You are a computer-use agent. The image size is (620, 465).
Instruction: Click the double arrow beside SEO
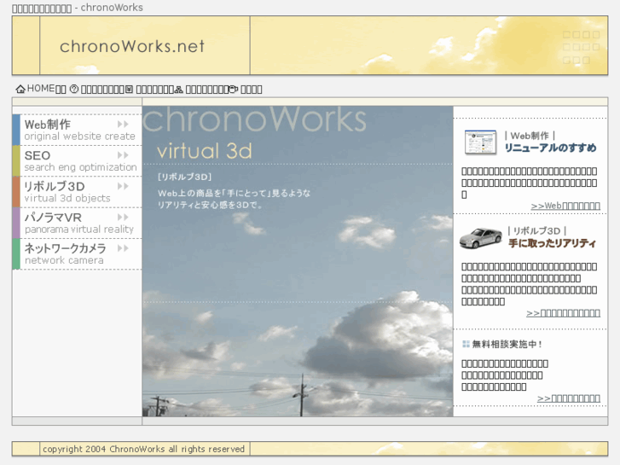[123, 155]
